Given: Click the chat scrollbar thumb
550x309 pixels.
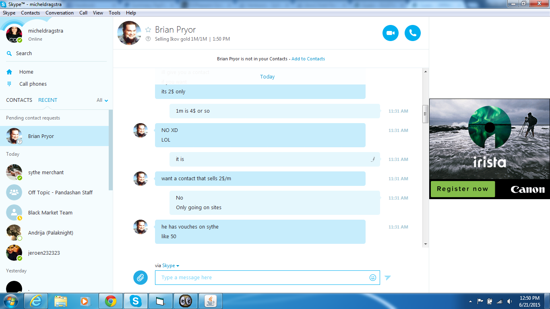Looking at the screenshot, I should click(x=425, y=114).
